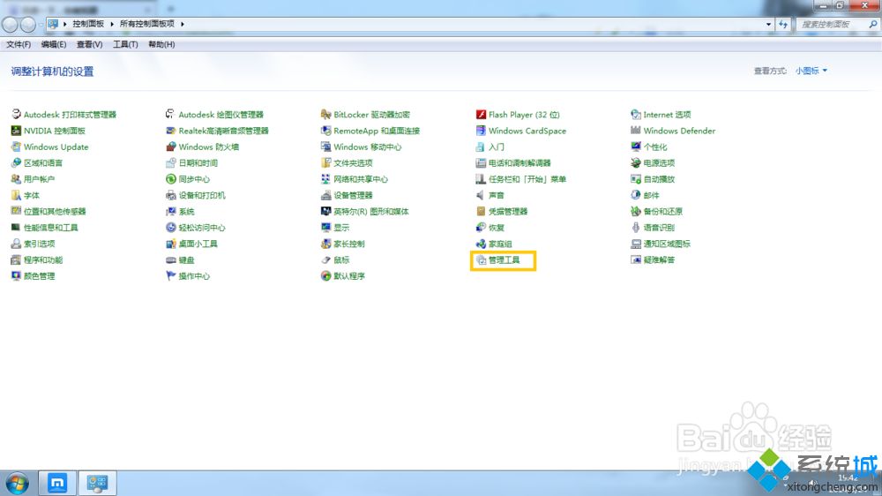This screenshot has height=496, width=882.
Task: Open the 语音识别 link
Action: coord(659,228)
